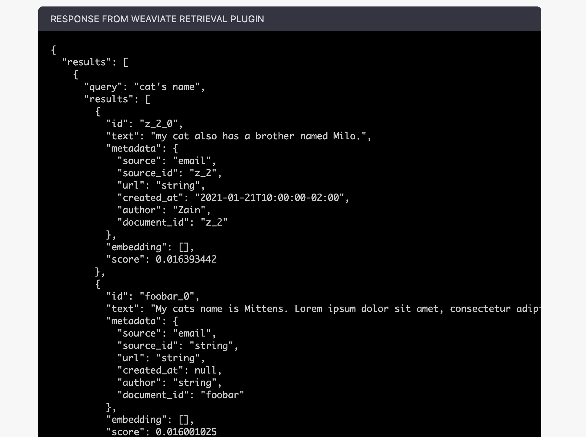Click the source_id value "z_2"

[203, 173]
